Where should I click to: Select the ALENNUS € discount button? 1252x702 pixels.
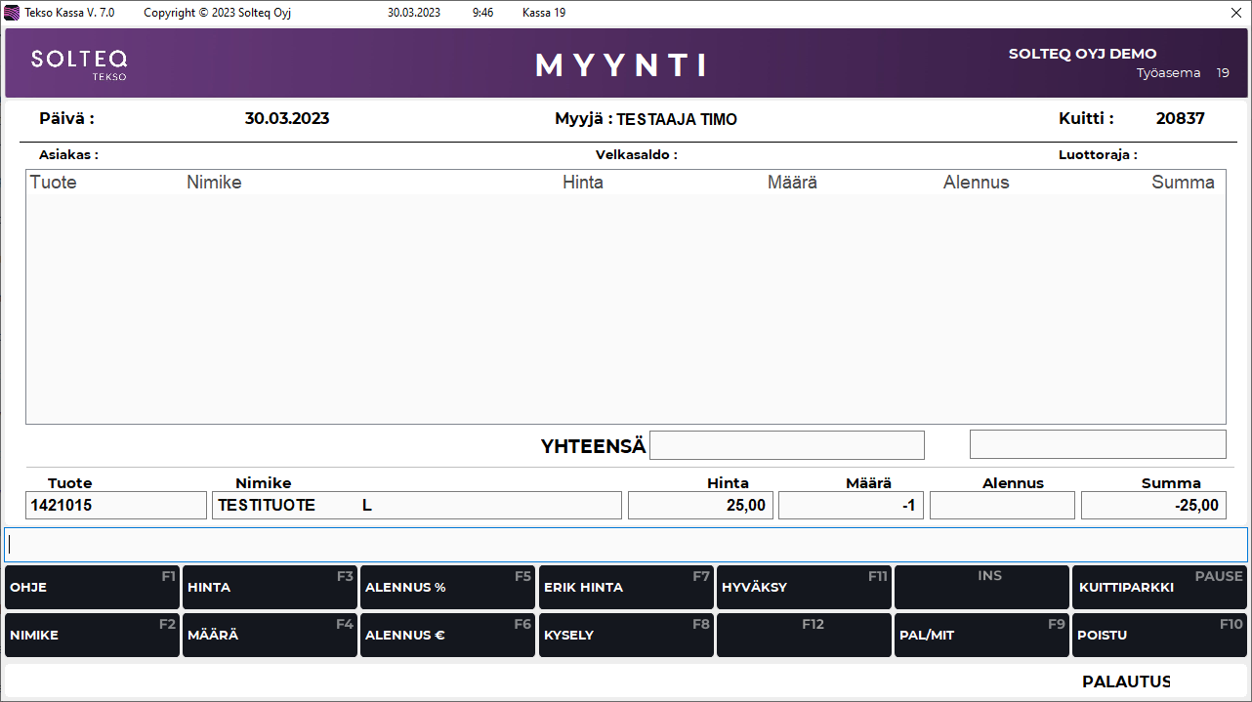tap(447, 635)
